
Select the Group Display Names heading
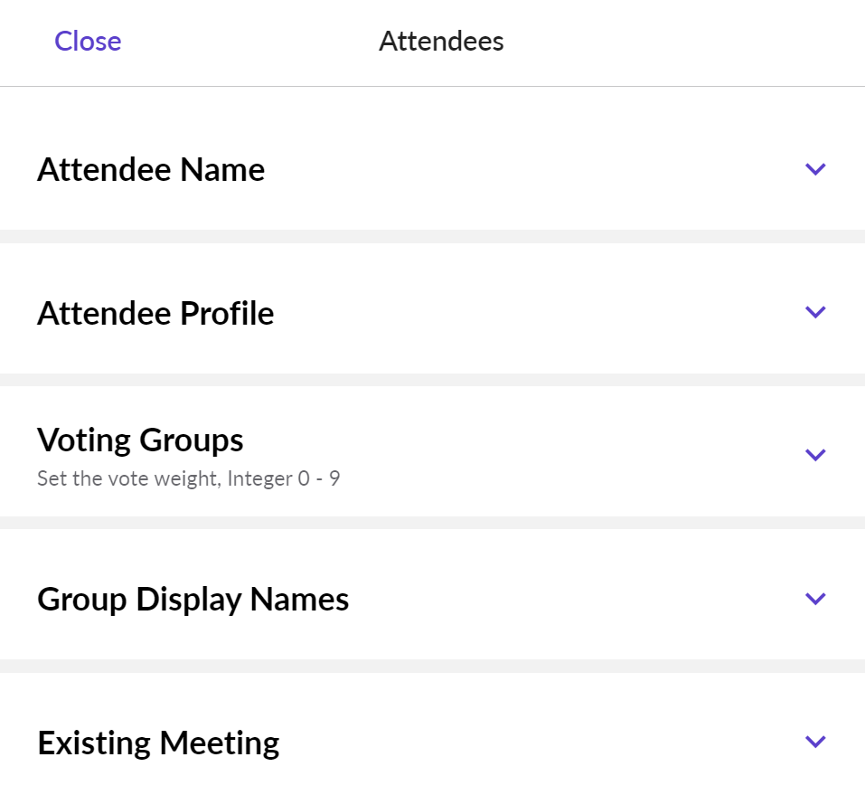coord(193,600)
